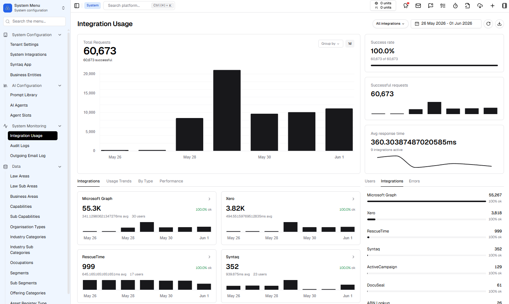Switch to the Usage Trends tab
Image resolution: width=509 pixels, height=304 pixels.
[119, 181]
